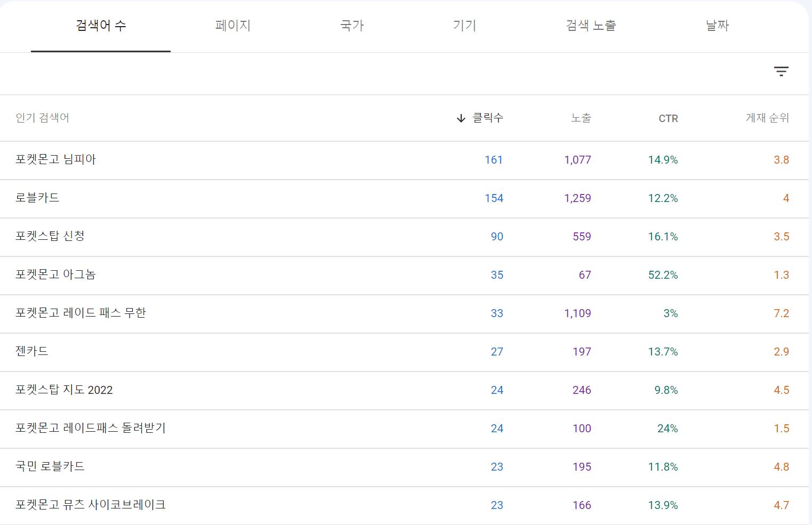Click the position value 4.8
The width and height of the screenshot is (812, 525).
pyautogui.click(x=782, y=467)
